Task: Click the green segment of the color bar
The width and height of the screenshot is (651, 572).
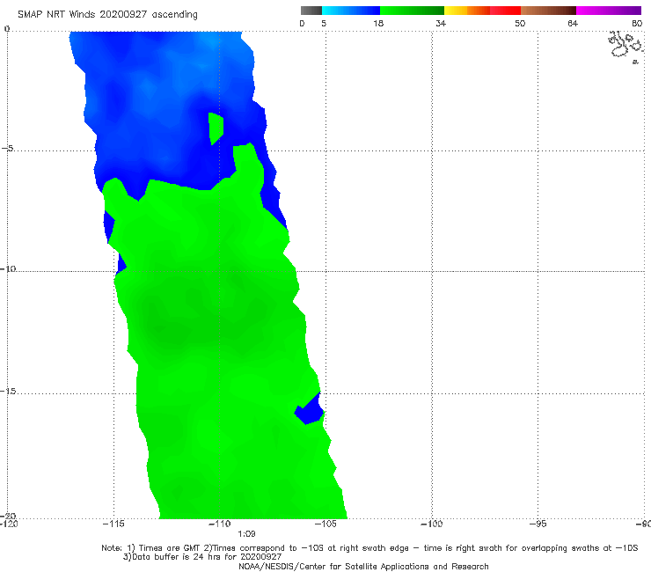Action: [x=412, y=11]
